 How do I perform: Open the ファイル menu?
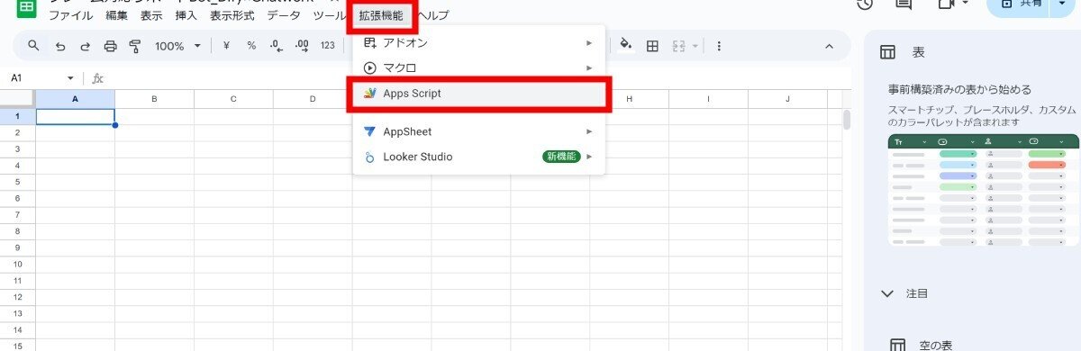[x=70, y=15]
